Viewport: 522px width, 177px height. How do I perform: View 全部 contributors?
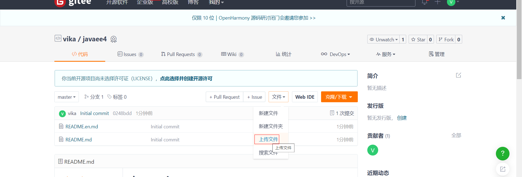pos(456,135)
